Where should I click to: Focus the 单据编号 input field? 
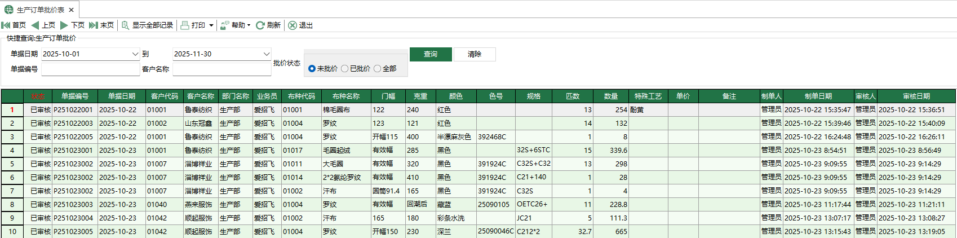(90, 69)
